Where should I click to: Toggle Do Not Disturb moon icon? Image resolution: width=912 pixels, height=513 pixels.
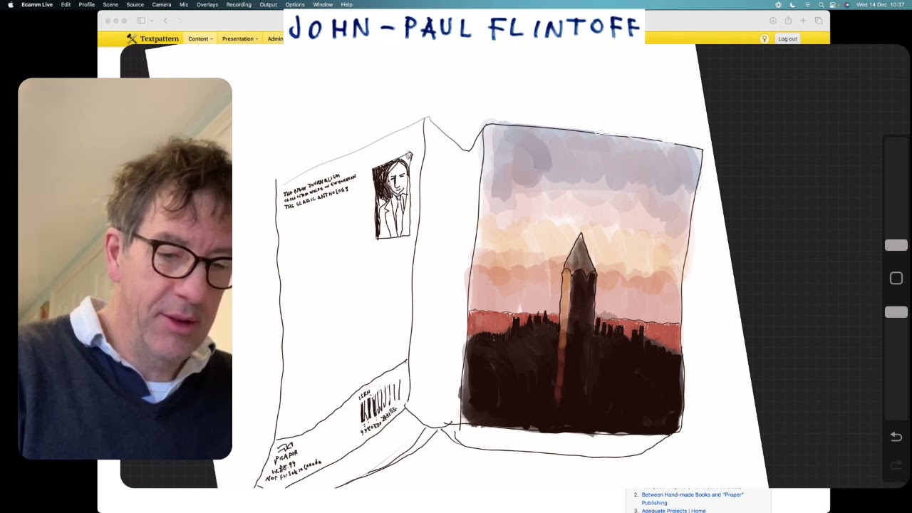click(x=792, y=4)
